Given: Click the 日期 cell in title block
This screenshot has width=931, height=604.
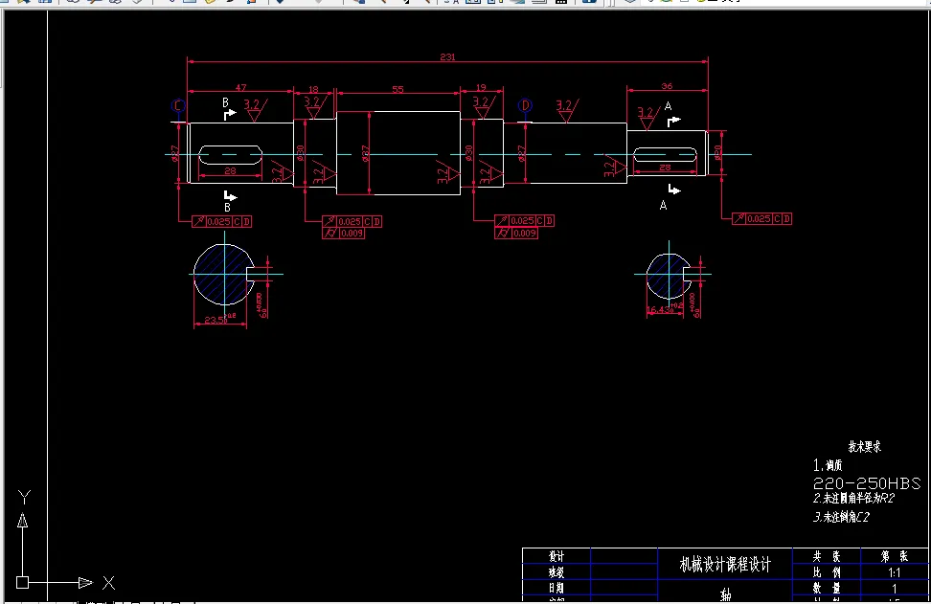Looking at the screenshot, I should coord(556,588).
